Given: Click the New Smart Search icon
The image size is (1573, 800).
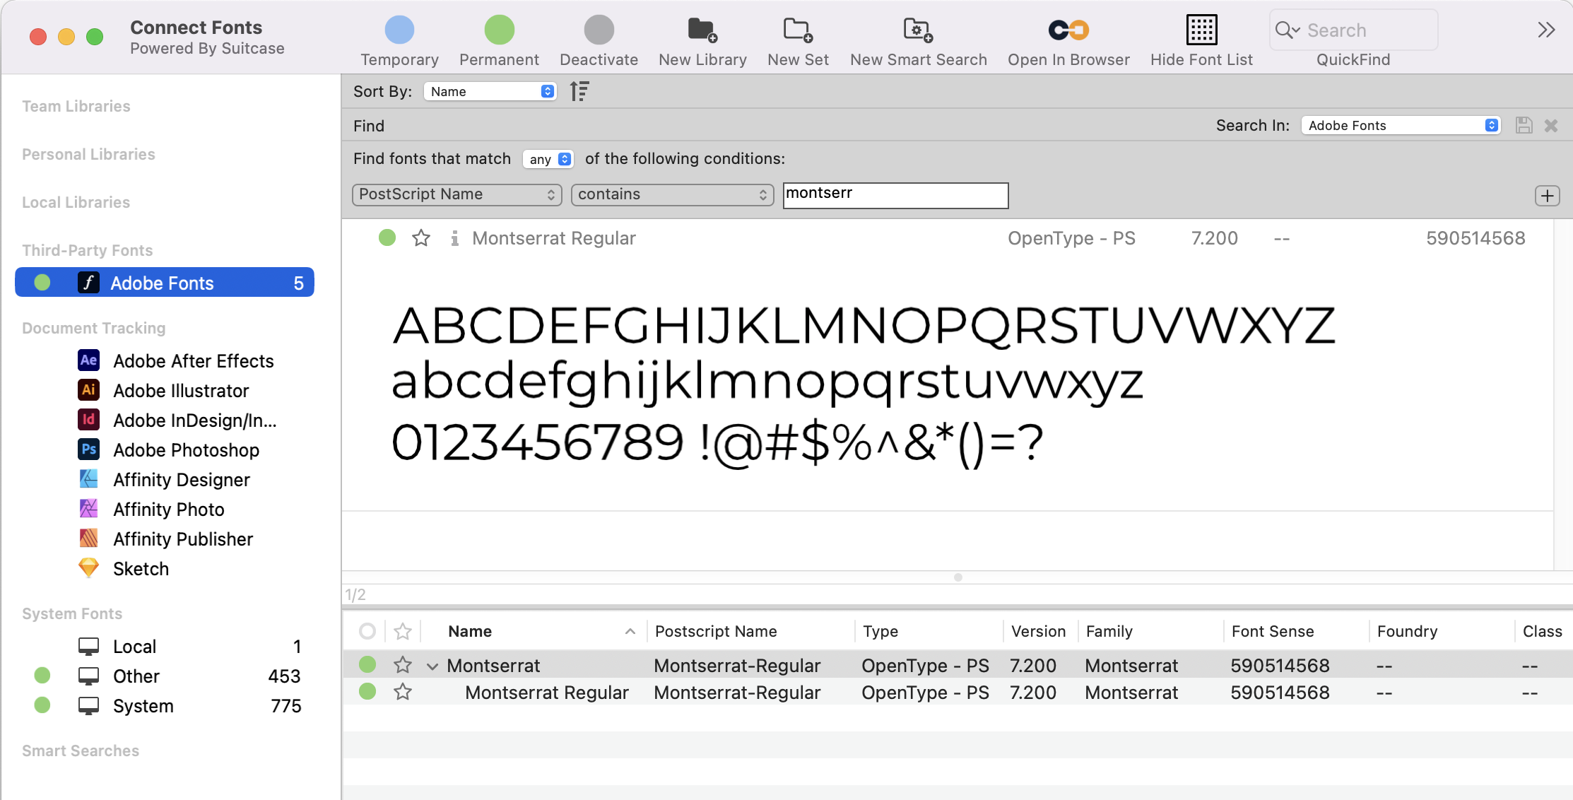Looking at the screenshot, I should click(x=918, y=30).
